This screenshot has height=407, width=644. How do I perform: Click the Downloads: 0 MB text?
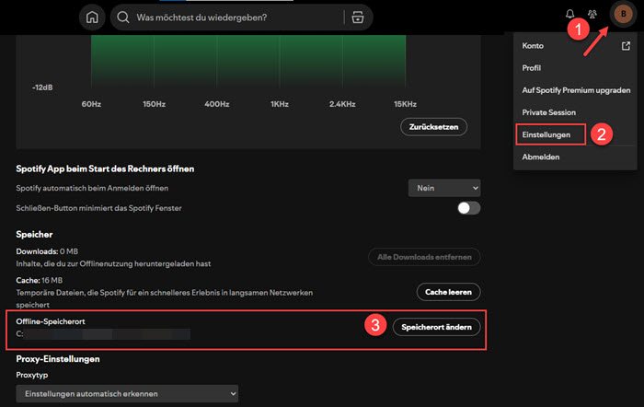(x=47, y=251)
